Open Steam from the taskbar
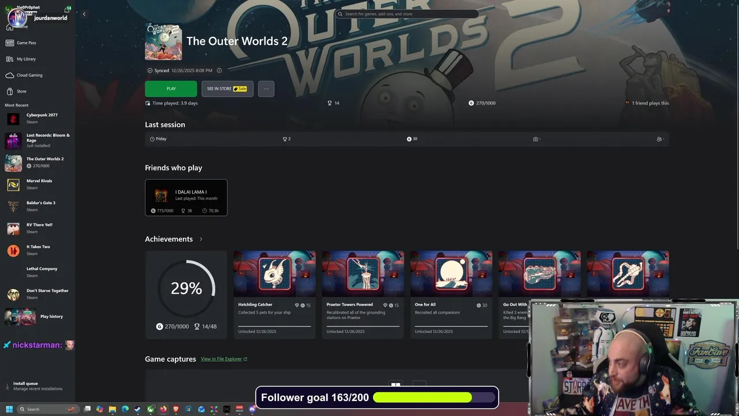Viewport: 739px width, 416px height. point(138,409)
